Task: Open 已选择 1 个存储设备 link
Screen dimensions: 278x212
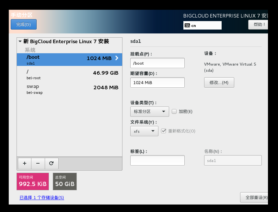Action: tap(41, 197)
